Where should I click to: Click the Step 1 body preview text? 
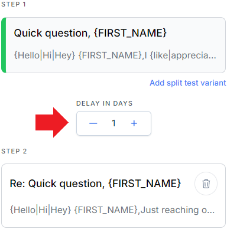point(115,55)
